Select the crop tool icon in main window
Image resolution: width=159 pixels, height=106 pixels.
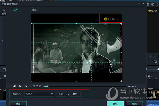4,69
